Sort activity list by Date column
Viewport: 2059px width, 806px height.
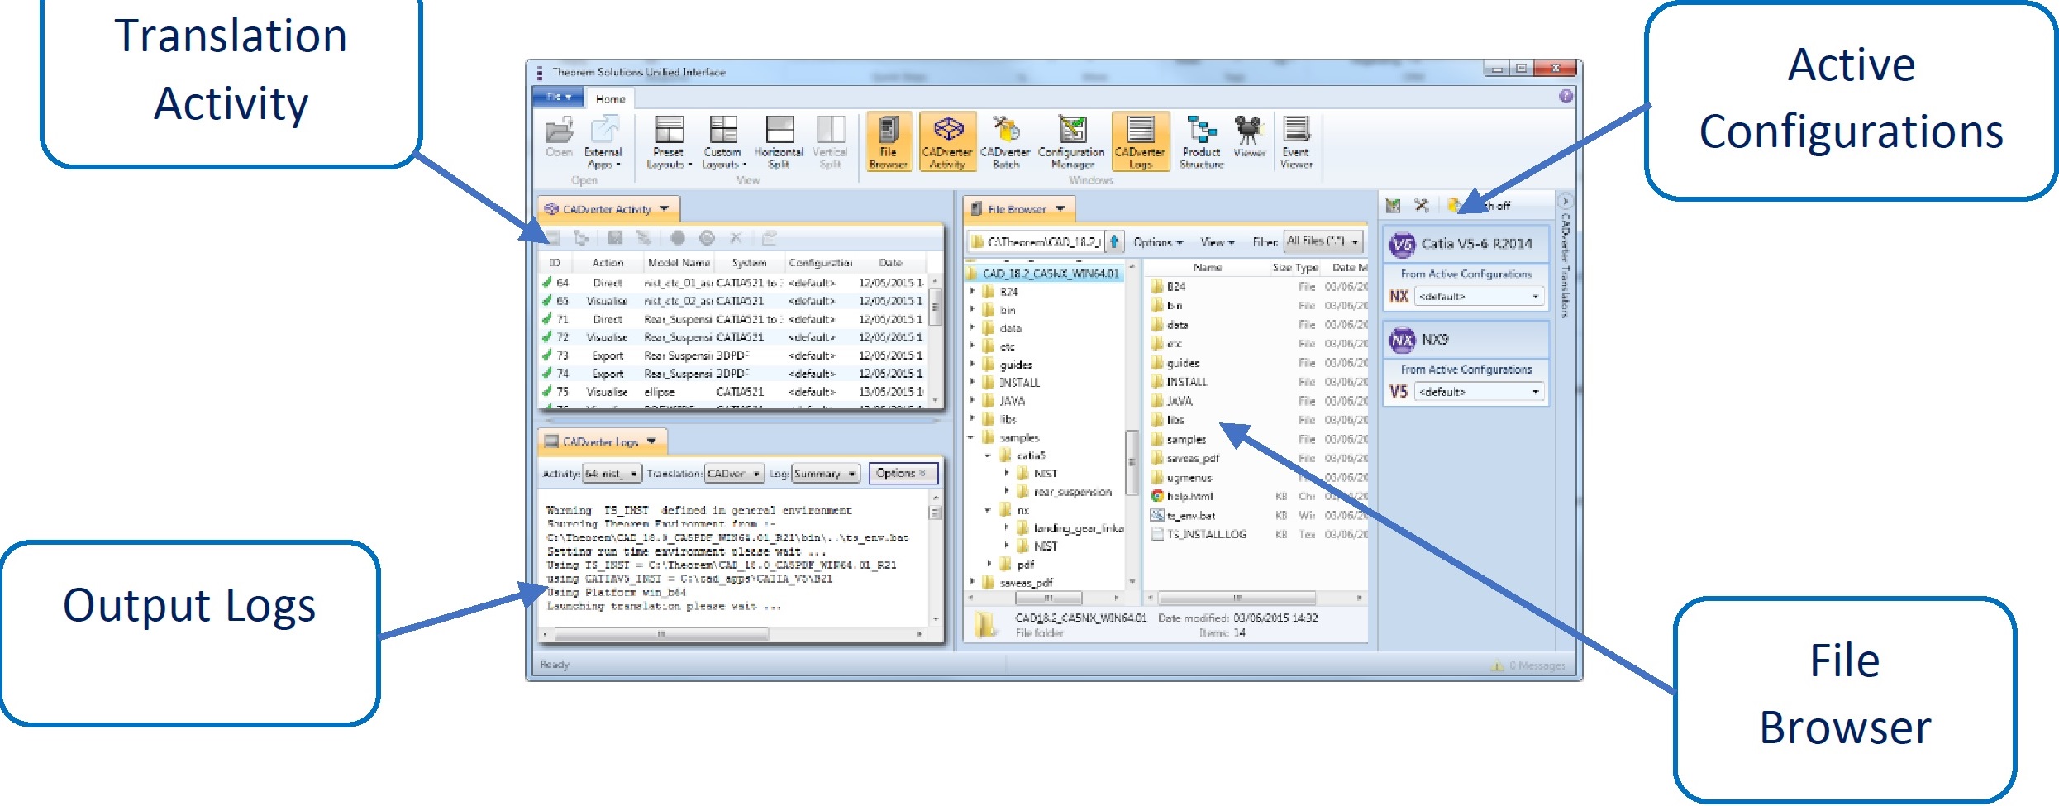pos(890,263)
